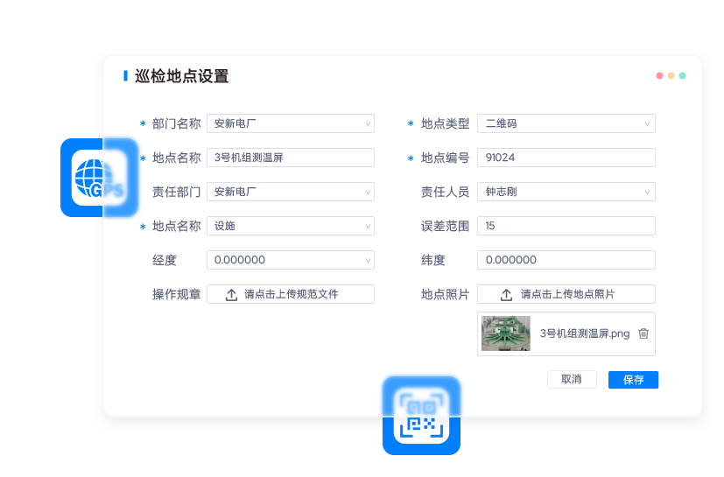Click the red dot window control
Image resolution: width=724 pixels, height=477 pixels.
click(659, 76)
